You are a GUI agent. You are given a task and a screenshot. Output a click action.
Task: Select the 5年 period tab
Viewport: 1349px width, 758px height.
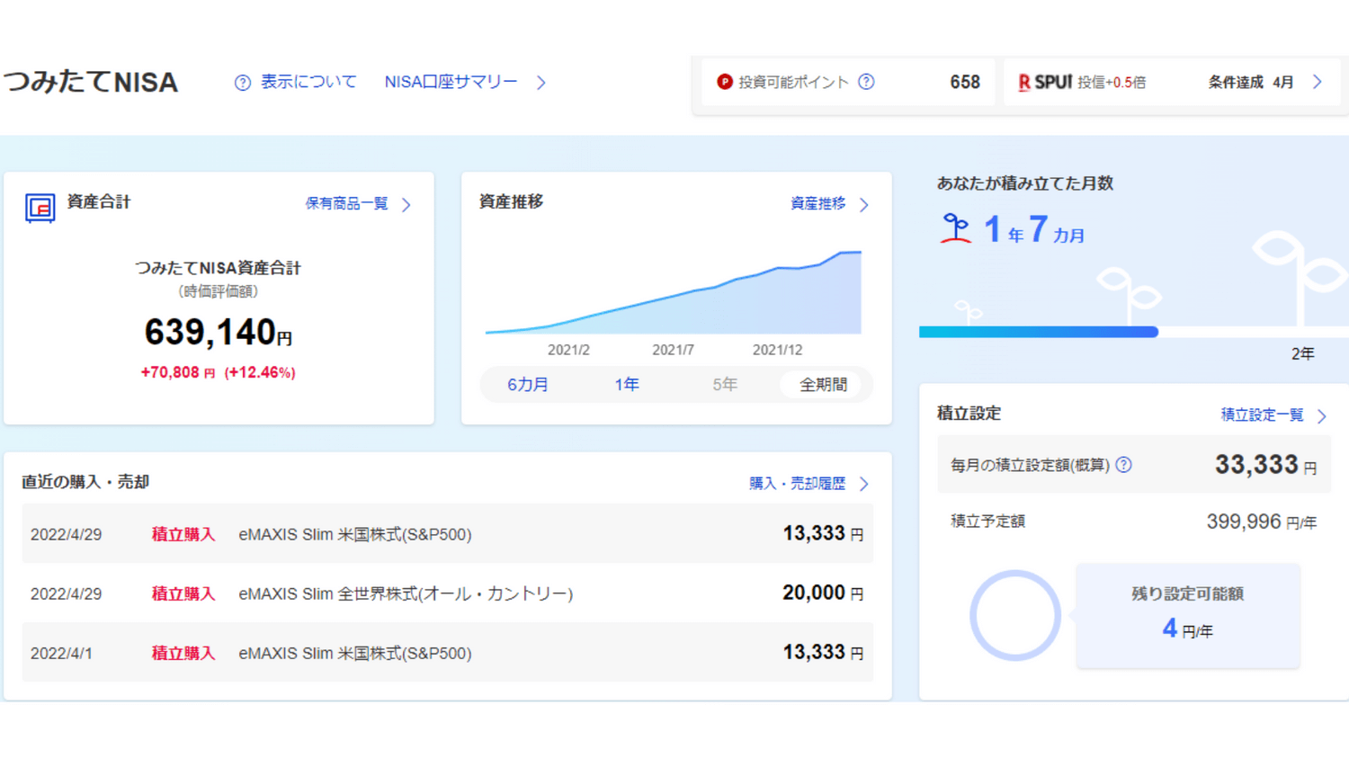point(725,385)
